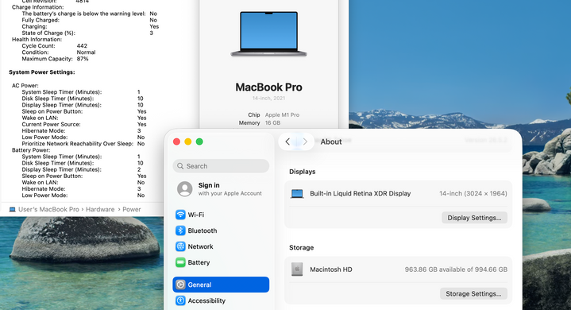
Task: Click the laptop icon in System Information path bar
Action: point(12,210)
